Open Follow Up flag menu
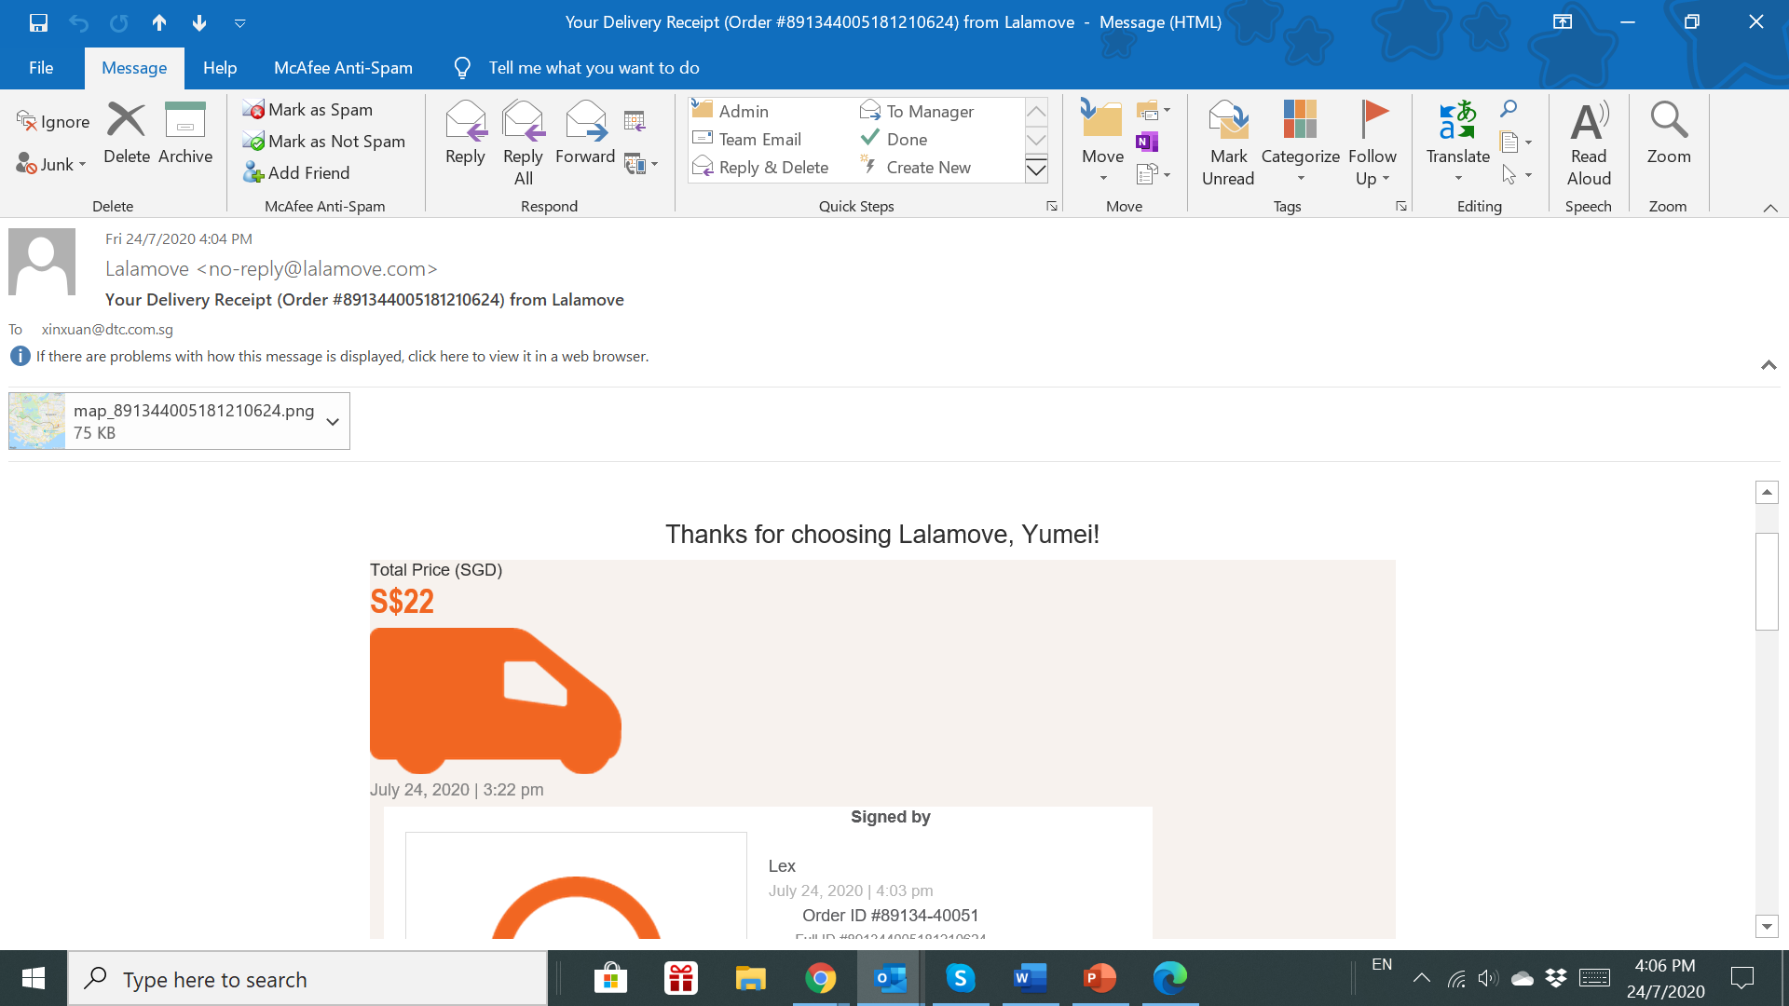The height and width of the screenshot is (1006, 1789). point(1372,143)
